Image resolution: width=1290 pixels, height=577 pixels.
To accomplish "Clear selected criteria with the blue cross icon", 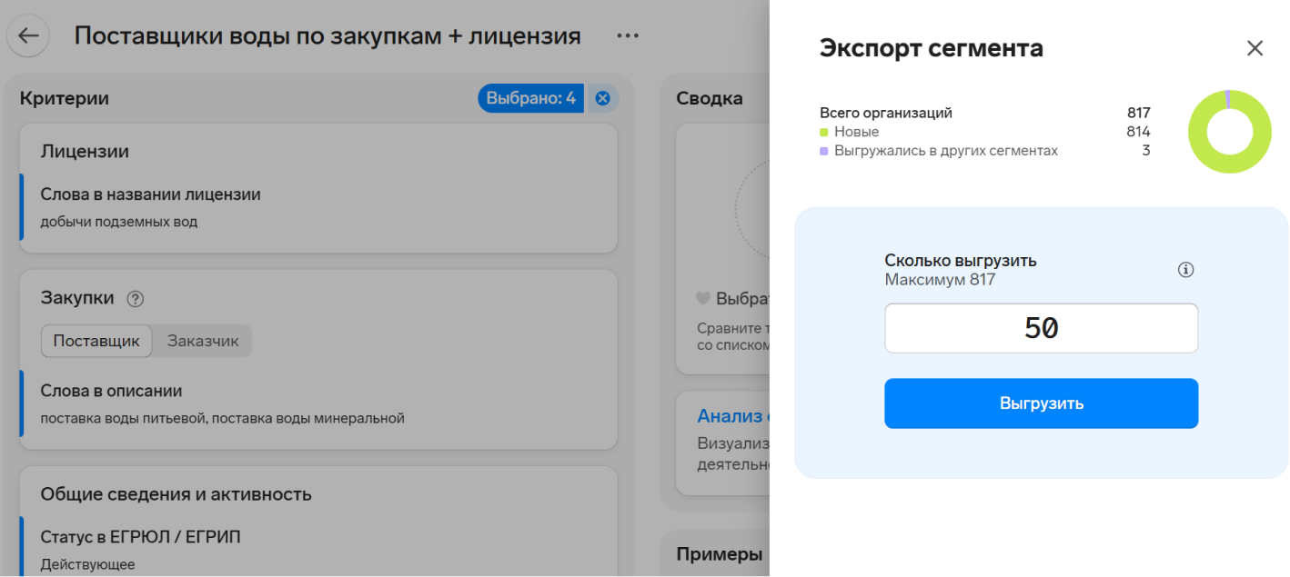I will (602, 98).
